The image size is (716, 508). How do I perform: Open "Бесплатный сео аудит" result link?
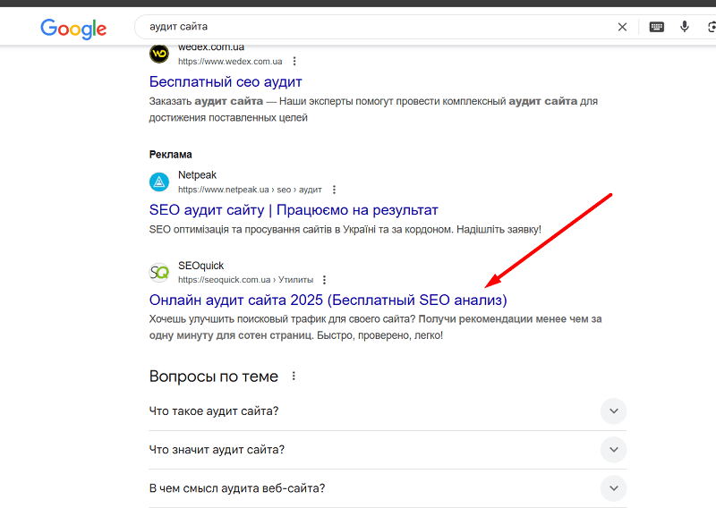(226, 81)
